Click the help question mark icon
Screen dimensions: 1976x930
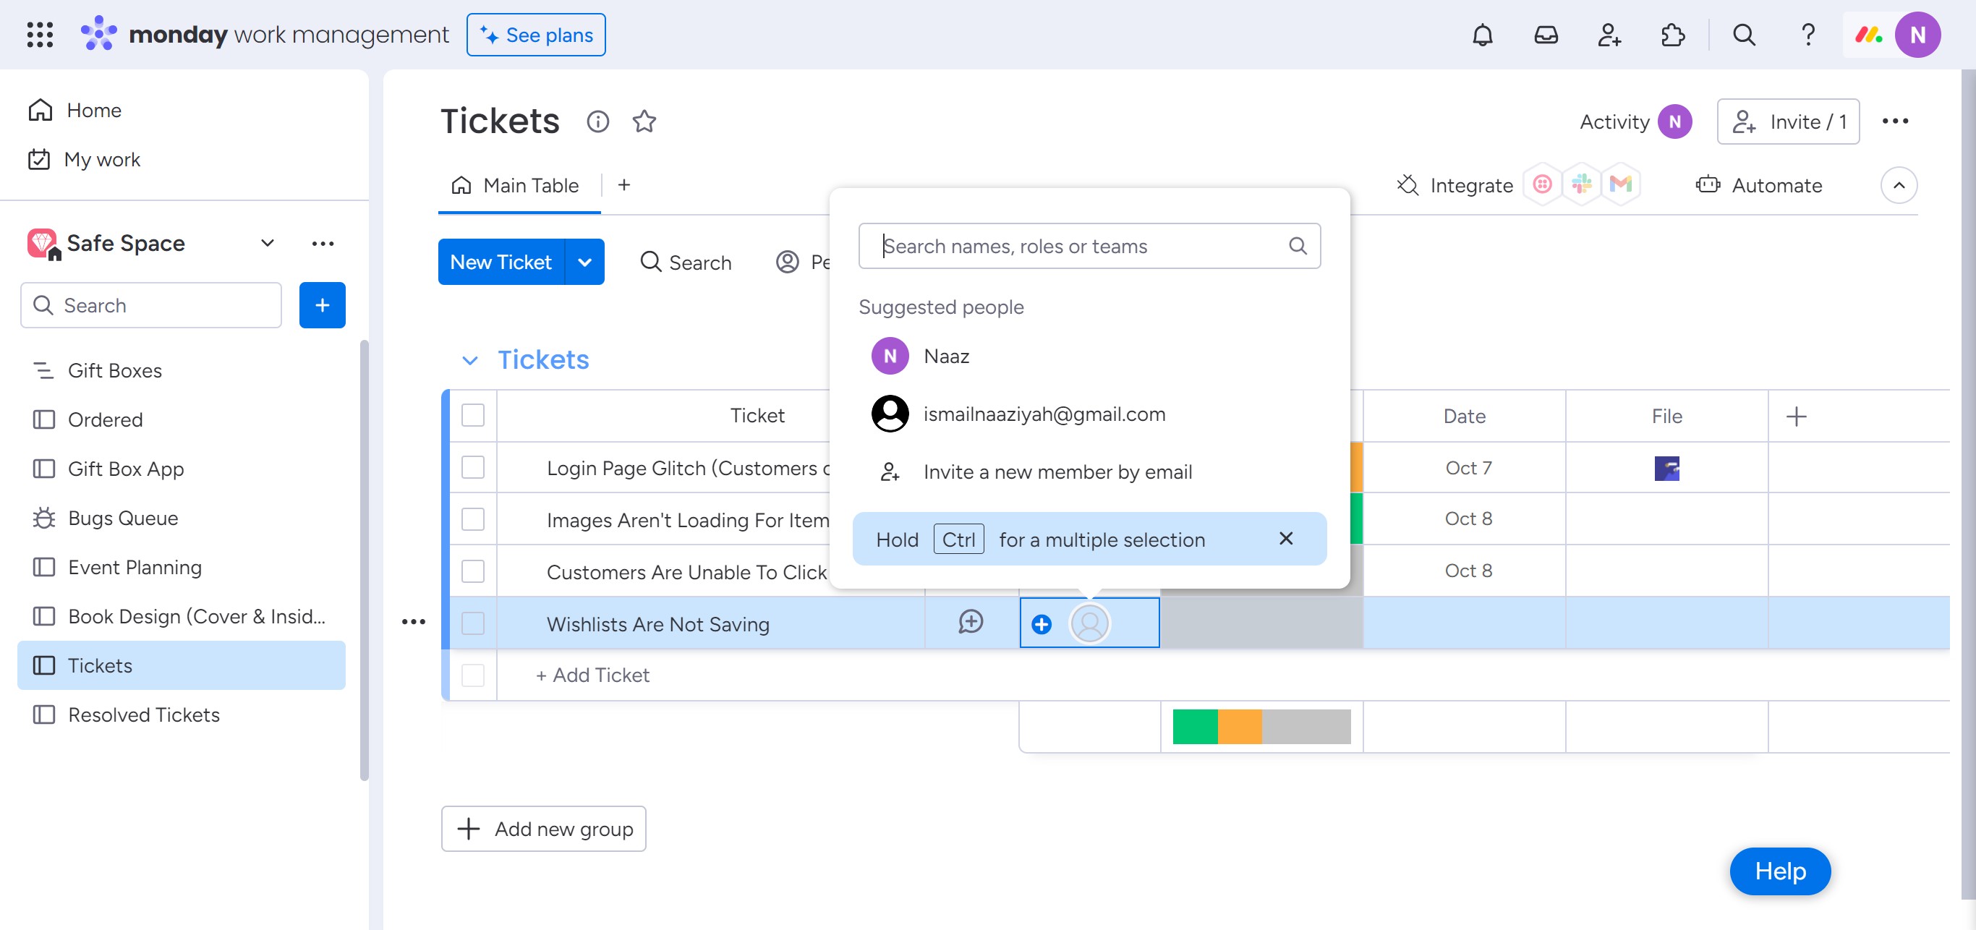(1807, 35)
